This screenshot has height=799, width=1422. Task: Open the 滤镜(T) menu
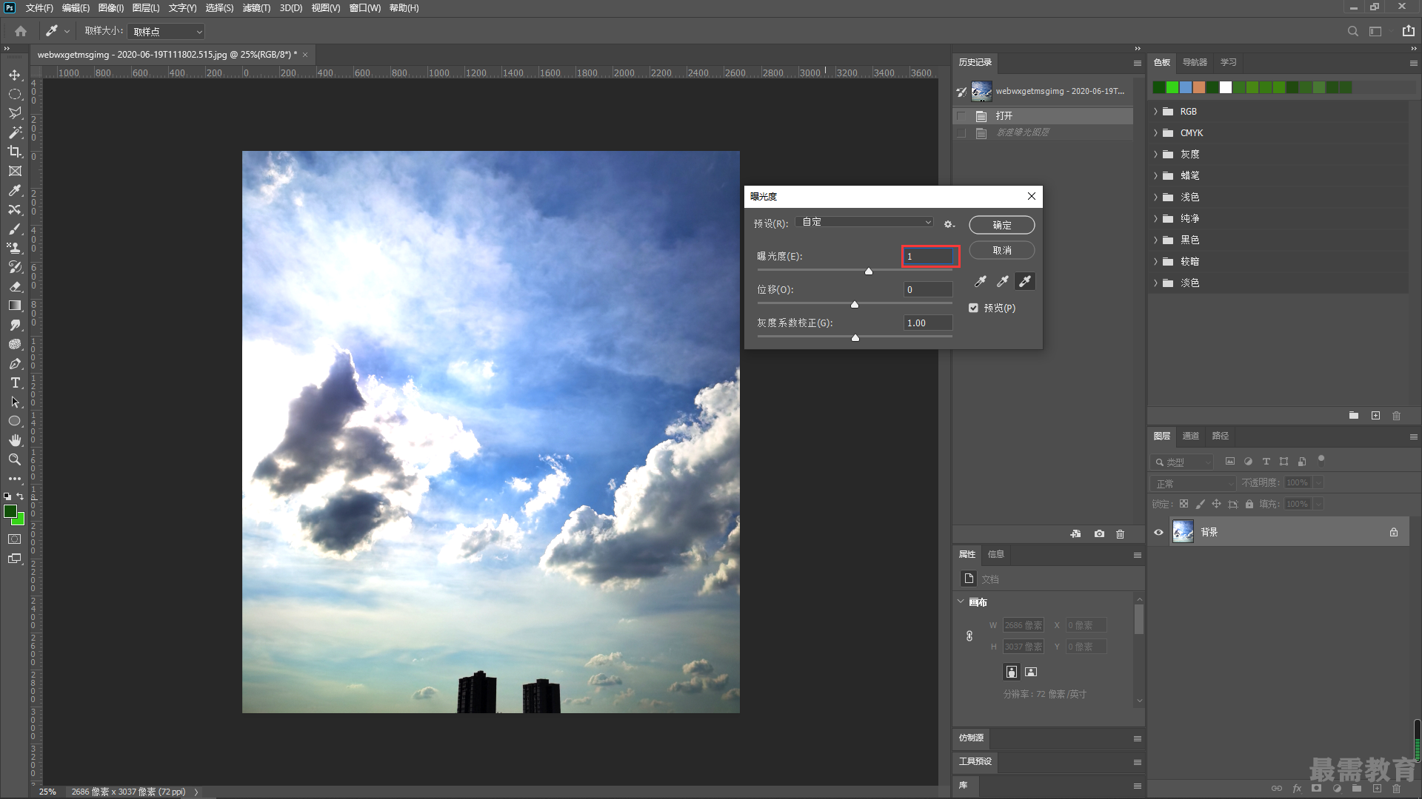(x=256, y=8)
